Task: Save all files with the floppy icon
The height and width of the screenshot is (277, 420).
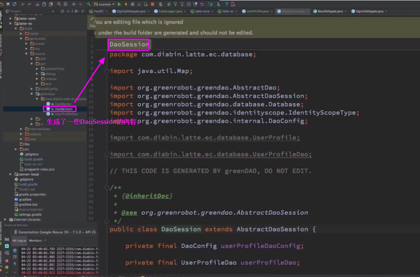Action: coord(8,4)
